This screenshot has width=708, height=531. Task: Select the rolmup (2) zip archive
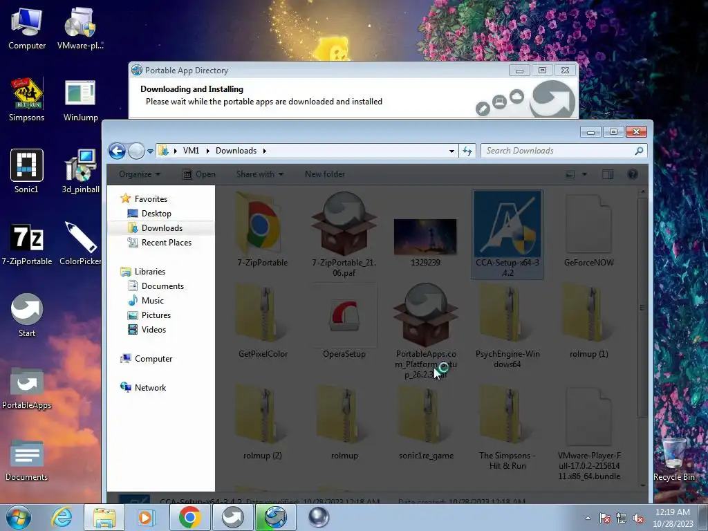[x=263, y=422]
